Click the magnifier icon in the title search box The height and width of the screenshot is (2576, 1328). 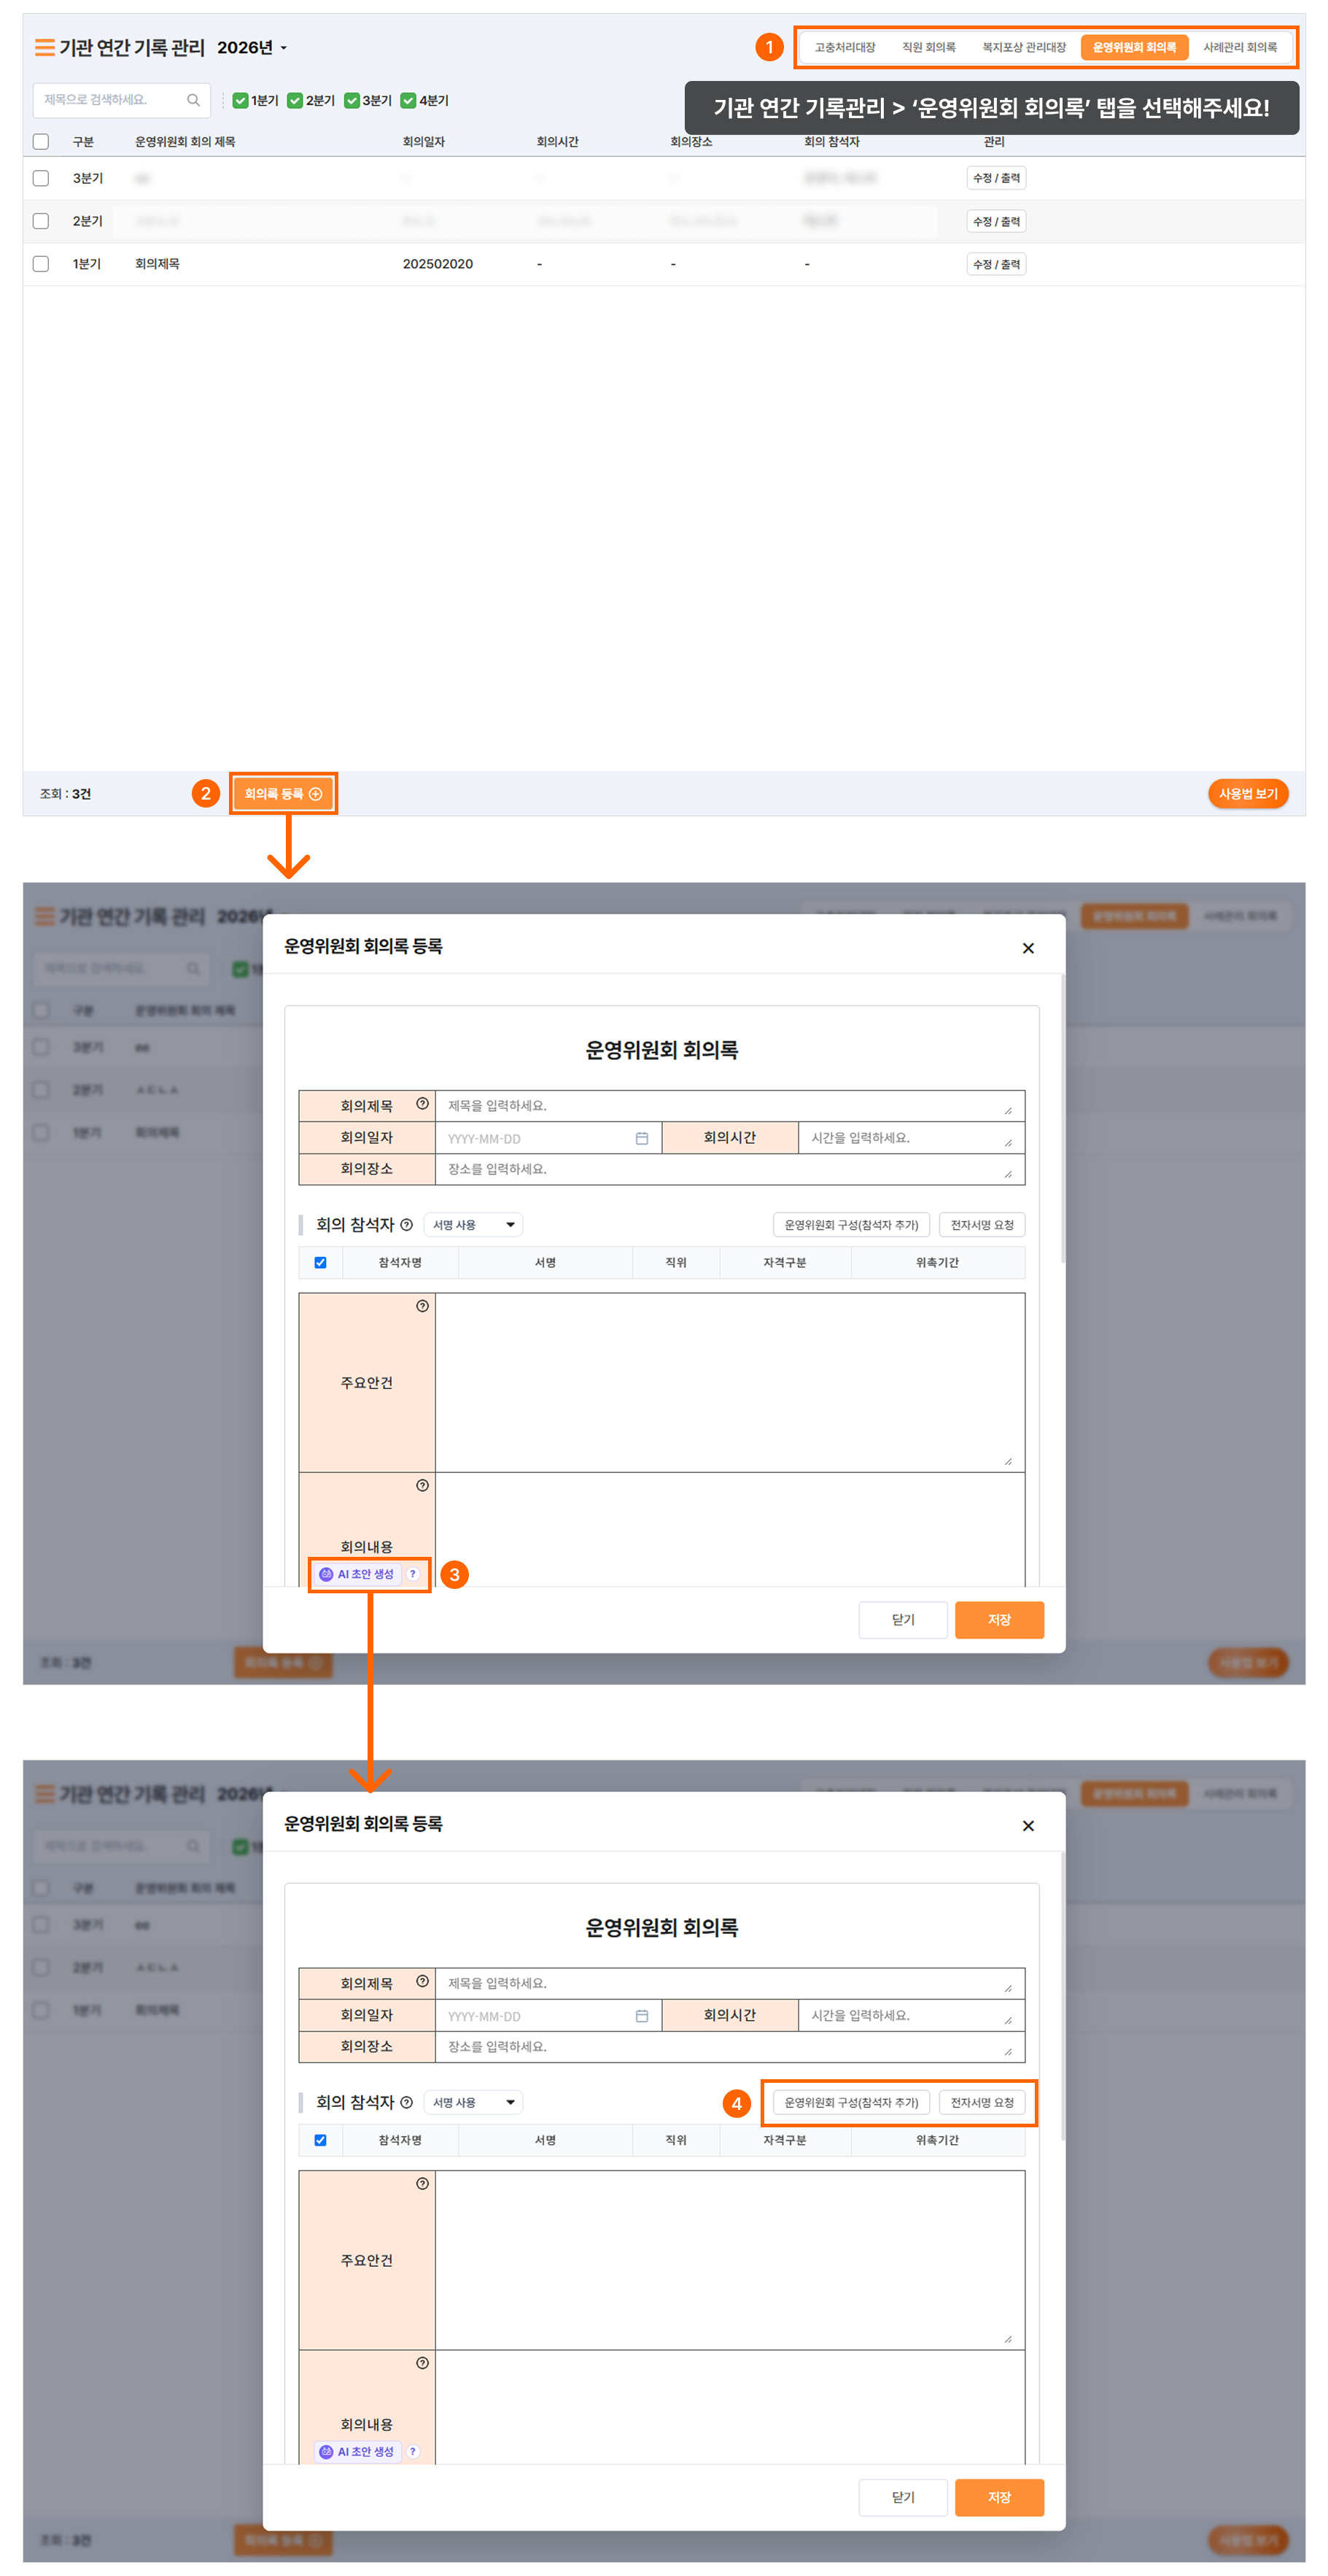193,100
